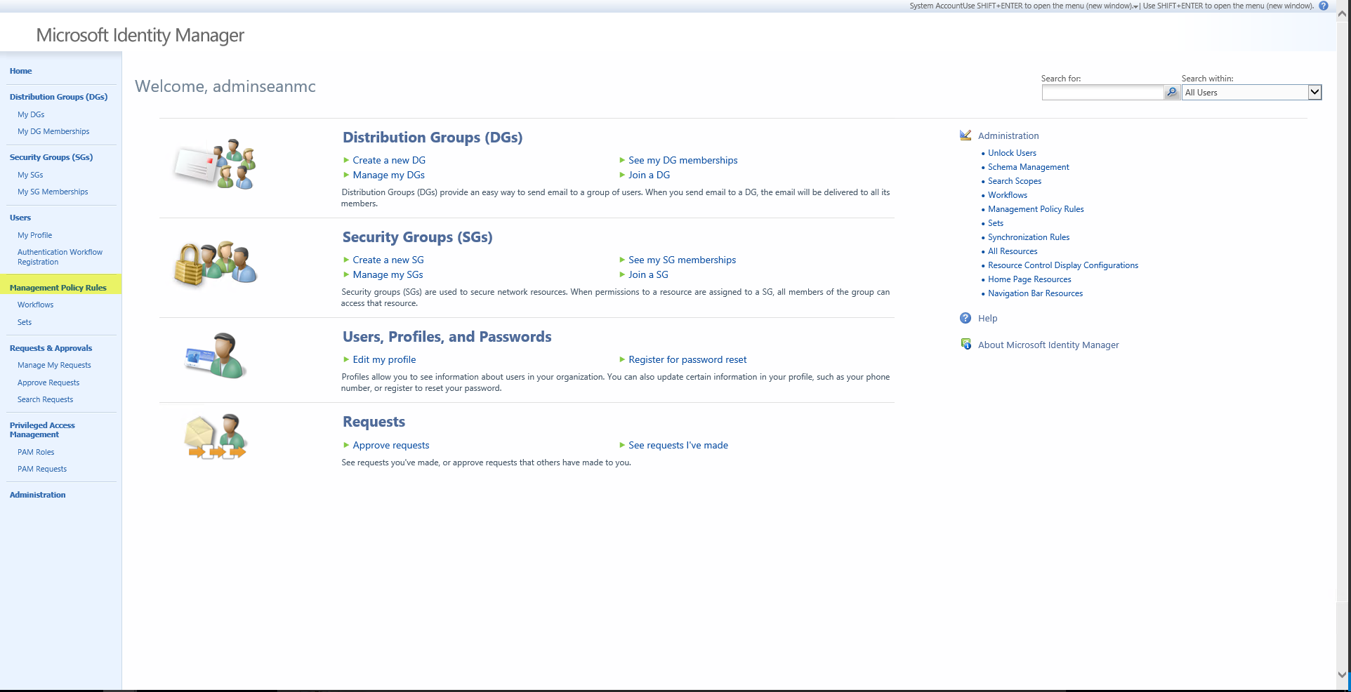Open Schema Management under Administration
Screen dimensions: 1351x692
[x=1029, y=167]
